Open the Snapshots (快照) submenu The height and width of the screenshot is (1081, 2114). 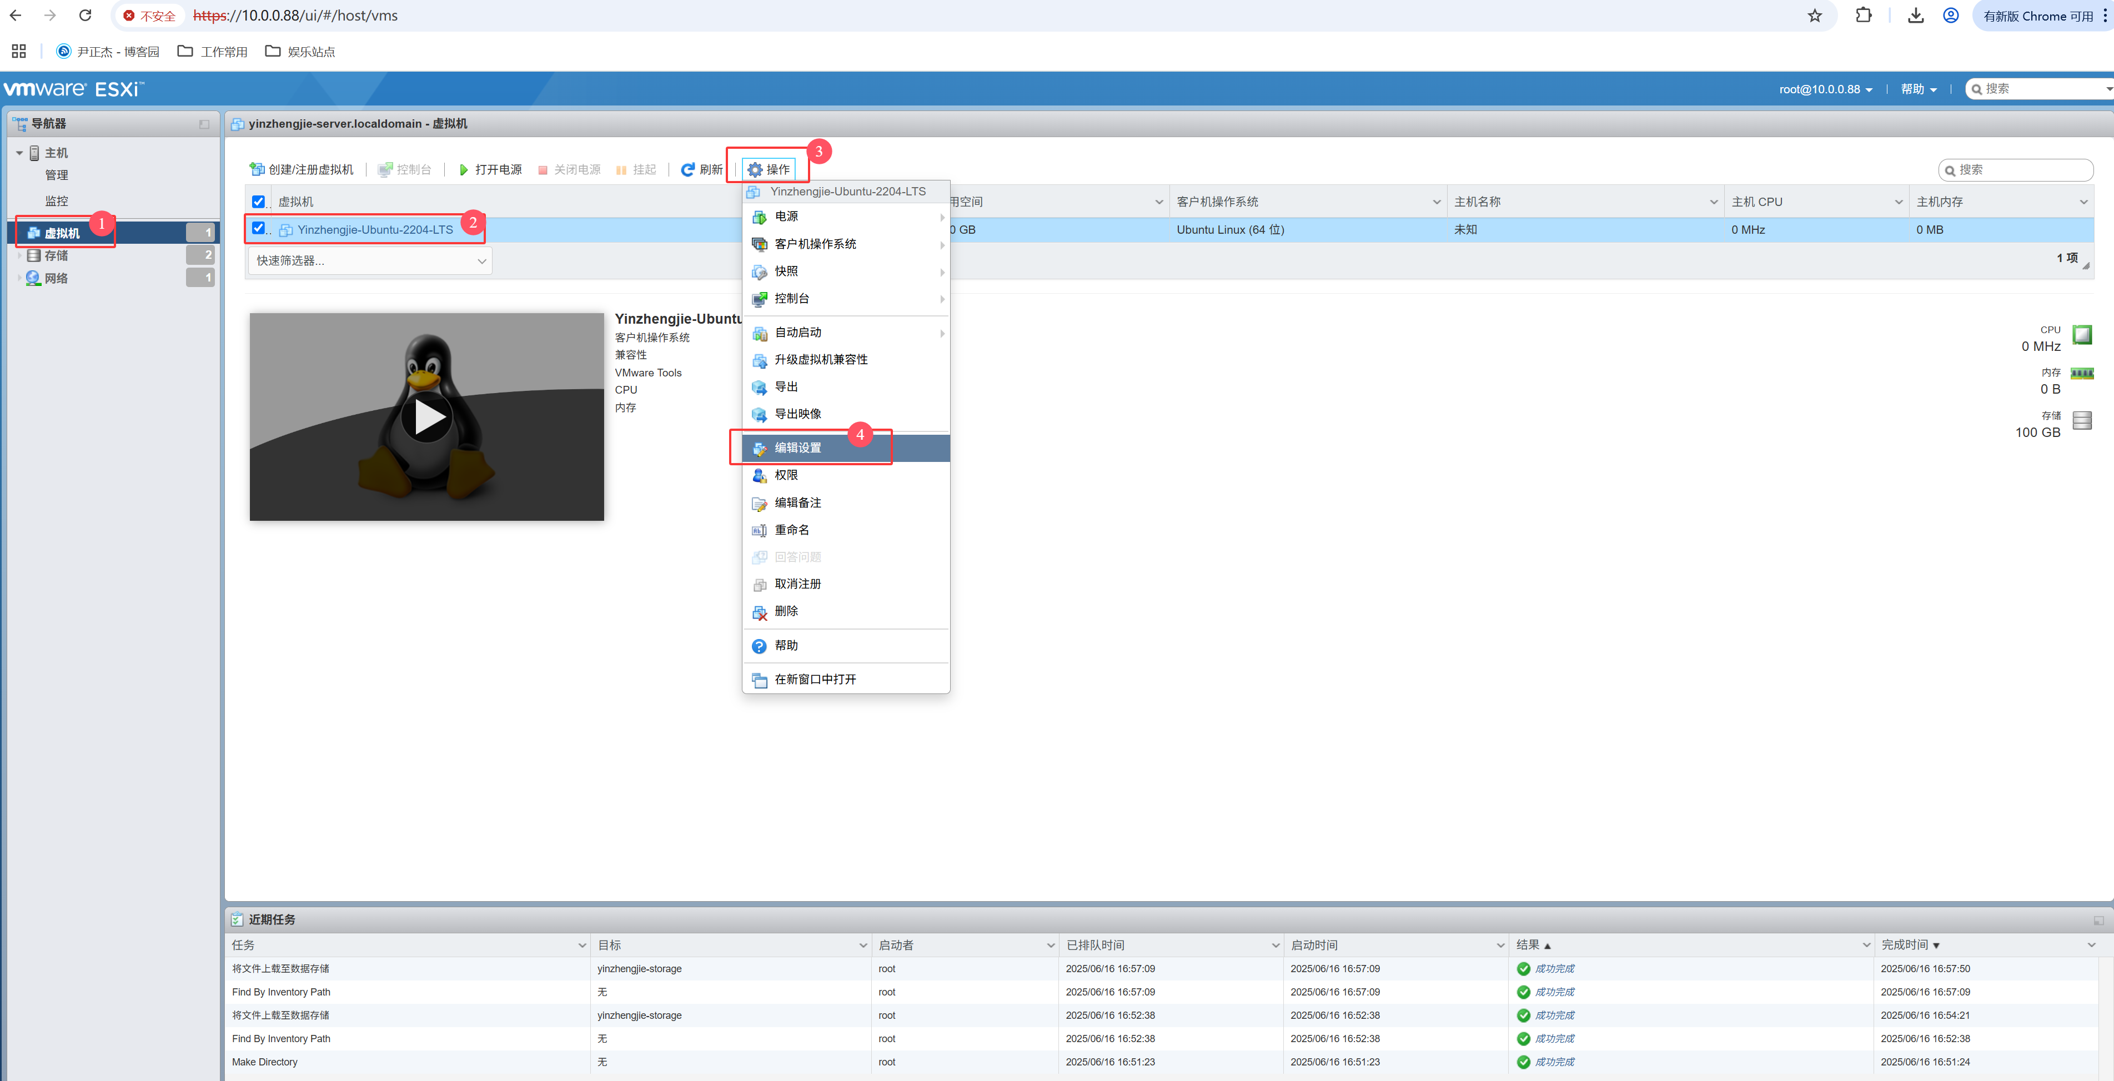[786, 271]
